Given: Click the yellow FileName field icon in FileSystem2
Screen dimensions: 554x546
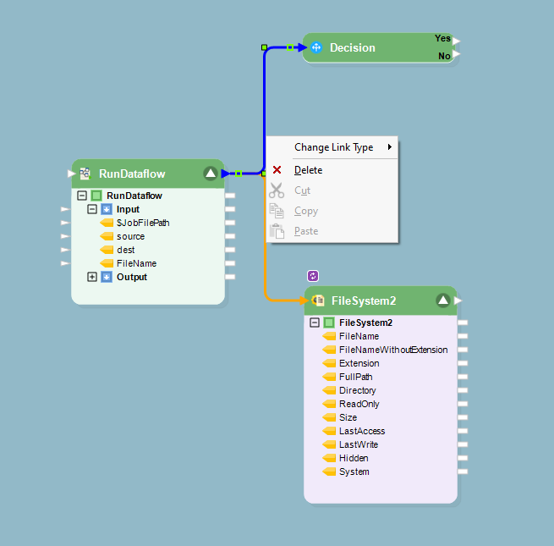Looking at the screenshot, I should click(x=329, y=336).
